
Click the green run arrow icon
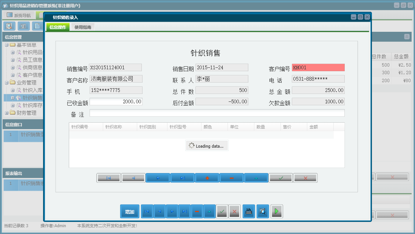pyautogui.click(x=276, y=211)
